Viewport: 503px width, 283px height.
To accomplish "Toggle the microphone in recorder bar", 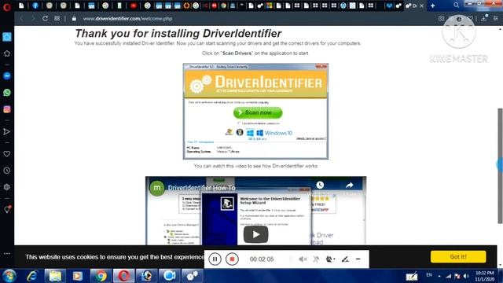I will [x=316, y=259].
